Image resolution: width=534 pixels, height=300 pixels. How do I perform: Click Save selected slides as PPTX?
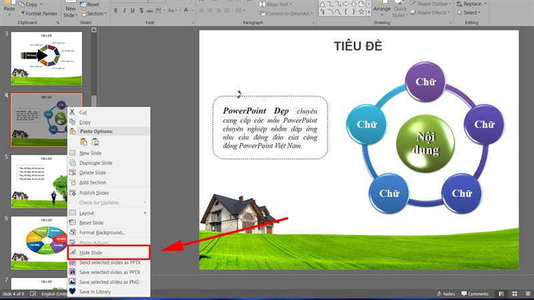click(x=109, y=272)
